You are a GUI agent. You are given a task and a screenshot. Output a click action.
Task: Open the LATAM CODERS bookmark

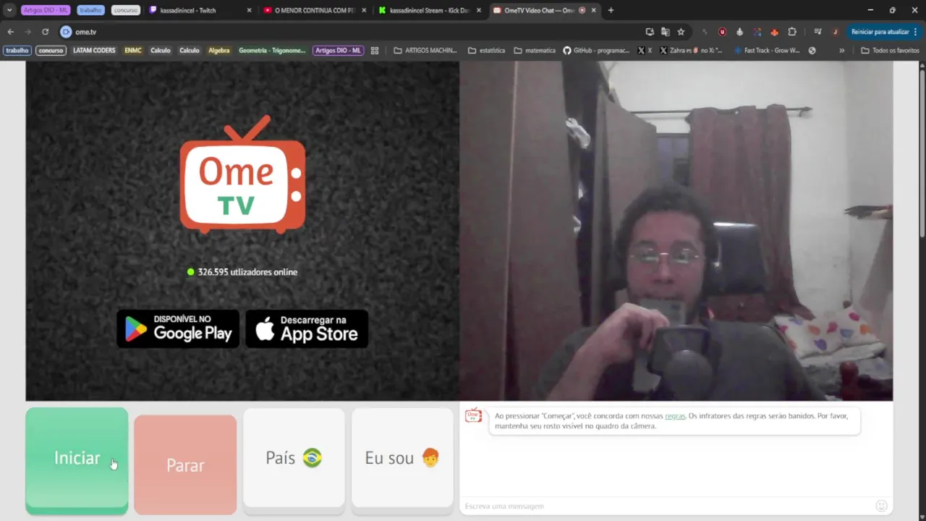click(x=94, y=51)
